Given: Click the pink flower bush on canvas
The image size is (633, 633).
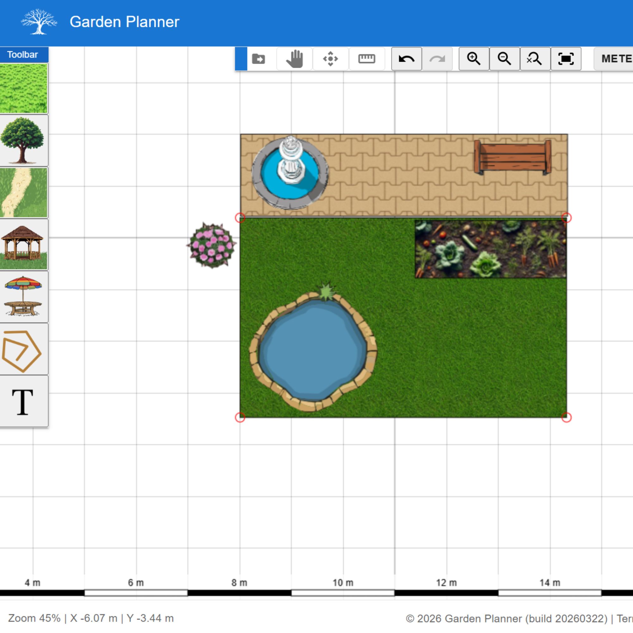Looking at the screenshot, I should pos(212,245).
